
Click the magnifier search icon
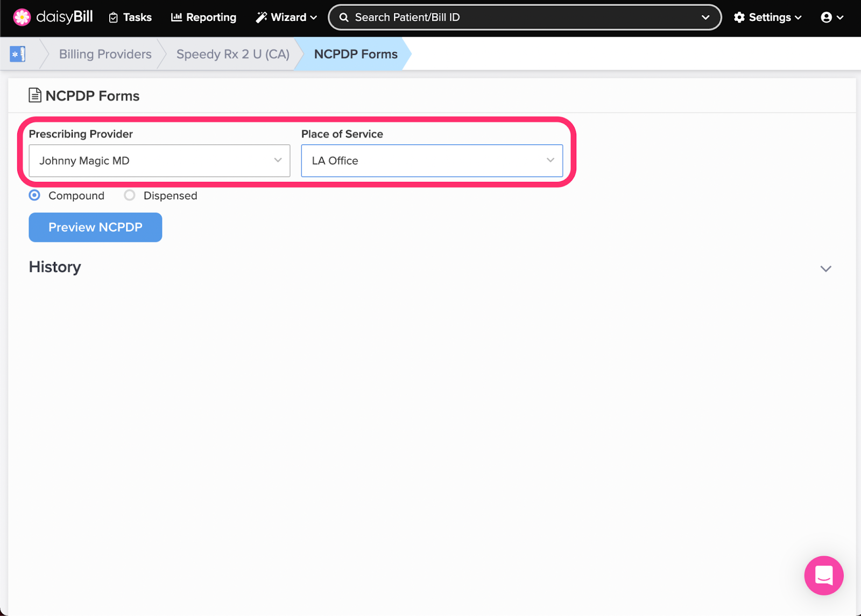point(344,17)
